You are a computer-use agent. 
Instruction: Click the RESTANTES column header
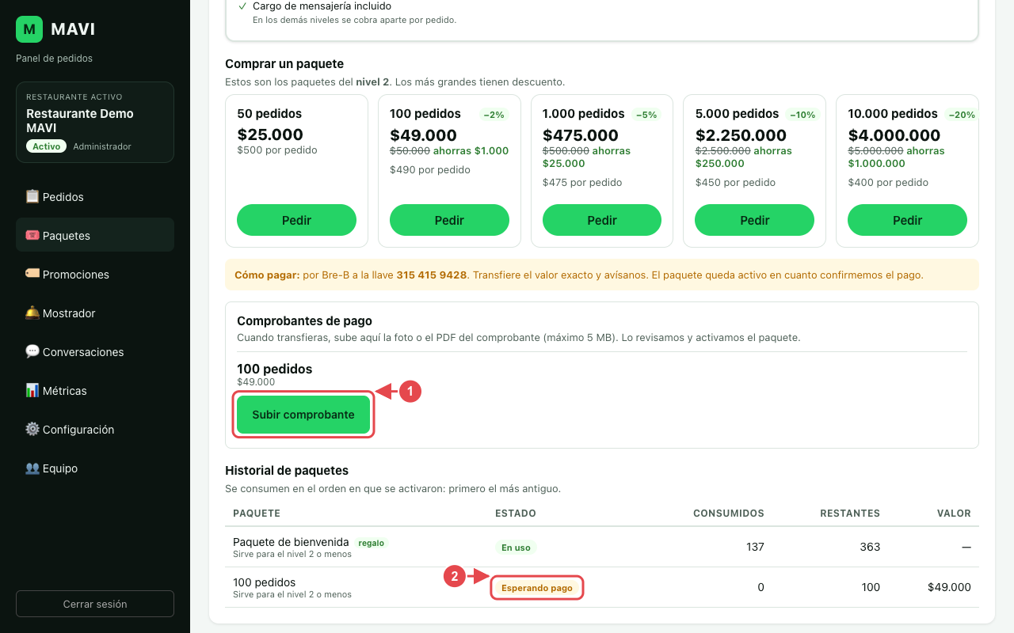[850, 514]
